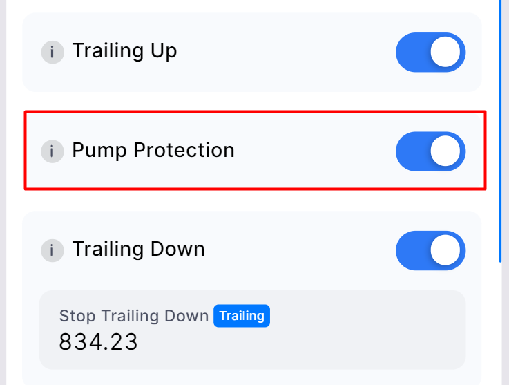Turn off Pump Protection switch
This screenshot has width=509, height=385.
coord(430,151)
